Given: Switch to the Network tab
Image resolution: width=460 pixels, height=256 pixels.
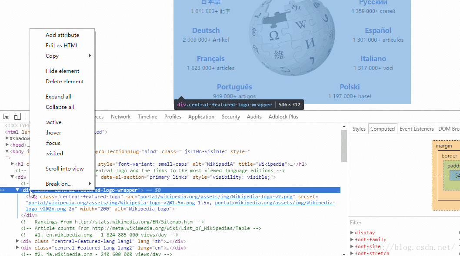Looking at the screenshot, I should (x=120, y=117).
